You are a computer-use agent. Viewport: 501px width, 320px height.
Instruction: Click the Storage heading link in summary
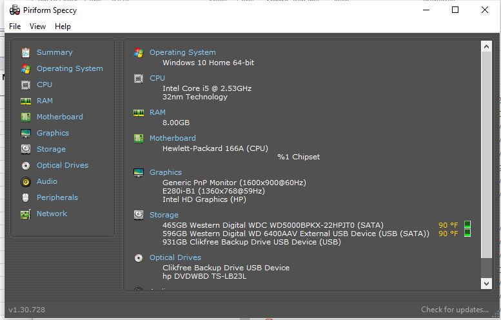[164, 215]
